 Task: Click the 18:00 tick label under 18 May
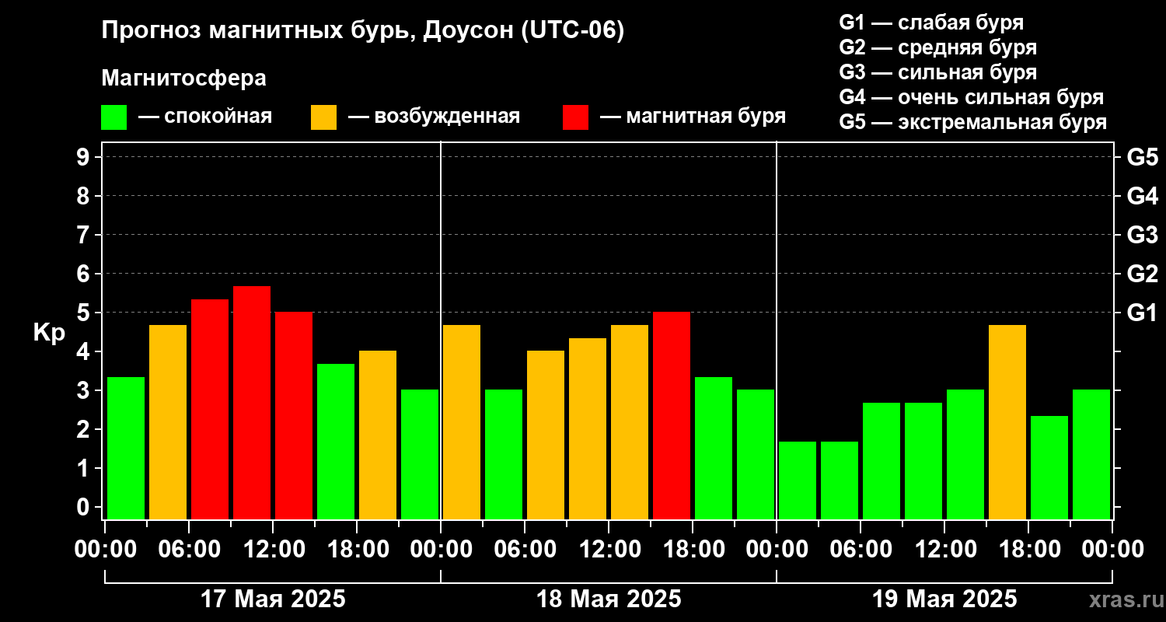693,550
